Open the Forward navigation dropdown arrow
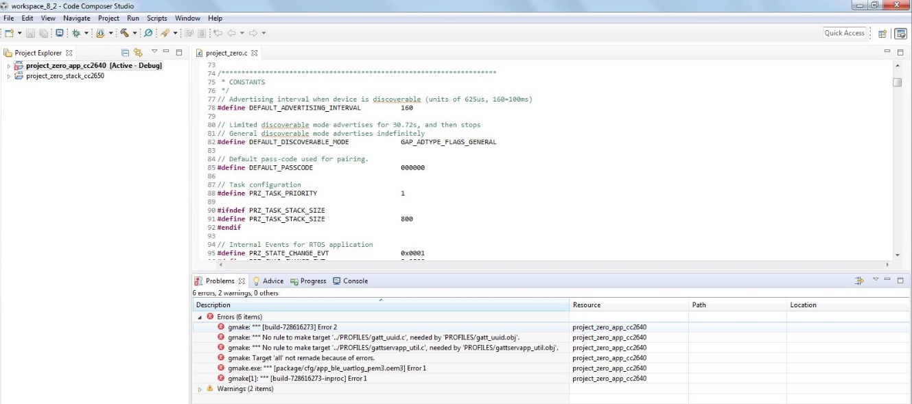Viewport: 912px width, 404px height. (264, 33)
